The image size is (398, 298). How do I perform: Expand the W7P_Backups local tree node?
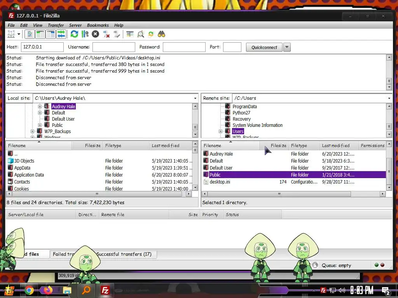coord(32,131)
